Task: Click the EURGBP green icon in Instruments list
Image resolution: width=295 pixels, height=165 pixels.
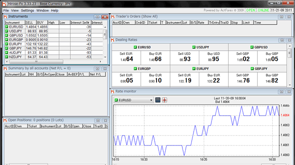Action: point(7,40)
